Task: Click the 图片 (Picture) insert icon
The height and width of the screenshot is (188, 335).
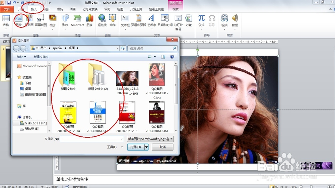Action: click(18, 21)
